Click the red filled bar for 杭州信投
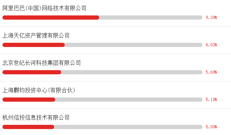 tap(28, 127)
